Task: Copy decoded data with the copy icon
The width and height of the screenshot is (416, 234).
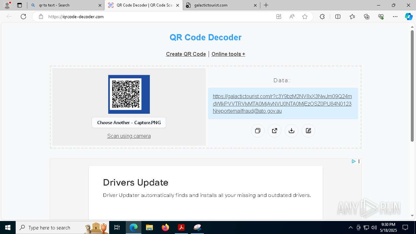Action: click(x=258, y=131)
